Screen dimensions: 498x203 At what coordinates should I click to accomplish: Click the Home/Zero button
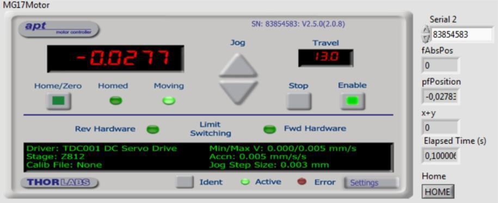tap(58, 101)
